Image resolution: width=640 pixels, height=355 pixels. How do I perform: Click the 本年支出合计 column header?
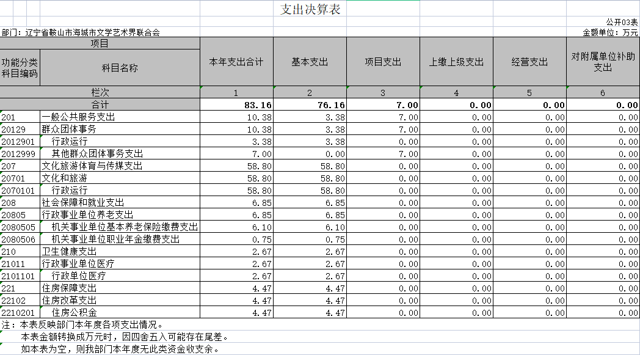pos(236,62)
